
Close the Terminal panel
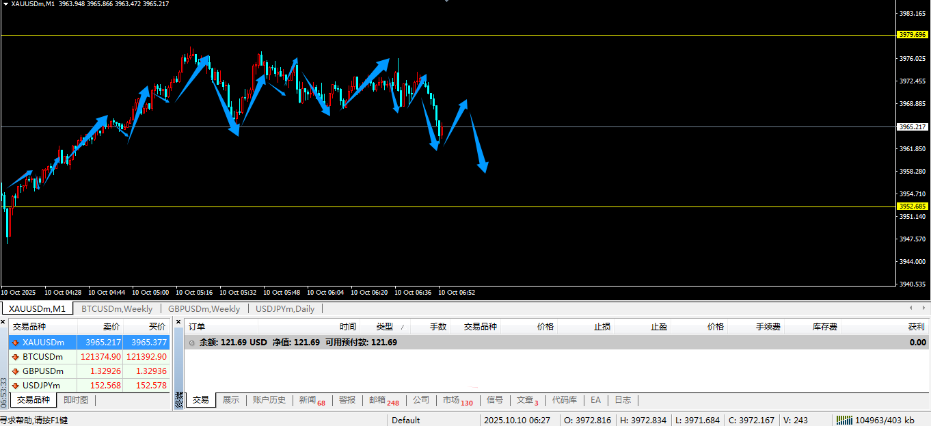tap(178, 321)
